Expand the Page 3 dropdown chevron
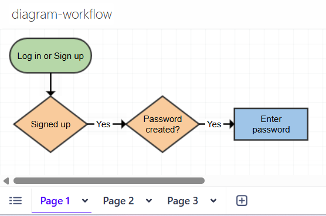The height and width of the screenshot is (216, 326). (x=213, y=201)
